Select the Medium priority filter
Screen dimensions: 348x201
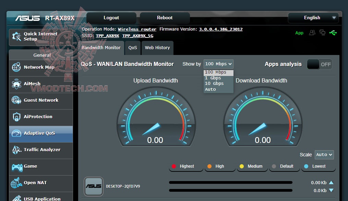click(x=252, y=166)
